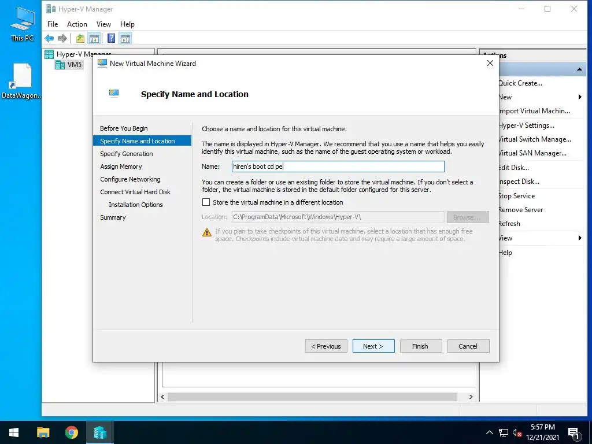
Task: Open the notification center icon
Action: tap(573, 434)
